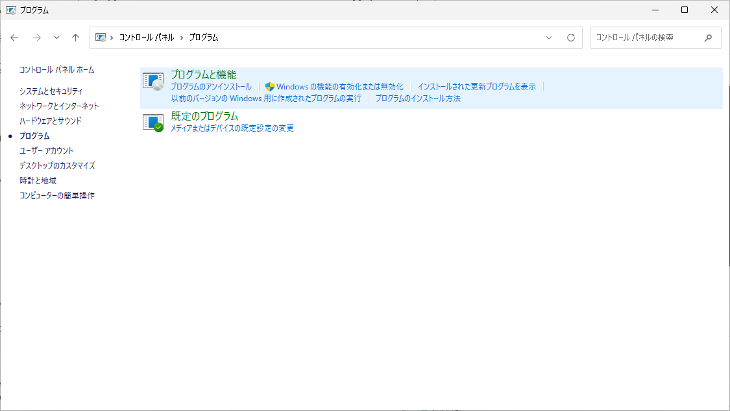730x411 pixels.
Task: Close the プログラム window
Action: 714,10
